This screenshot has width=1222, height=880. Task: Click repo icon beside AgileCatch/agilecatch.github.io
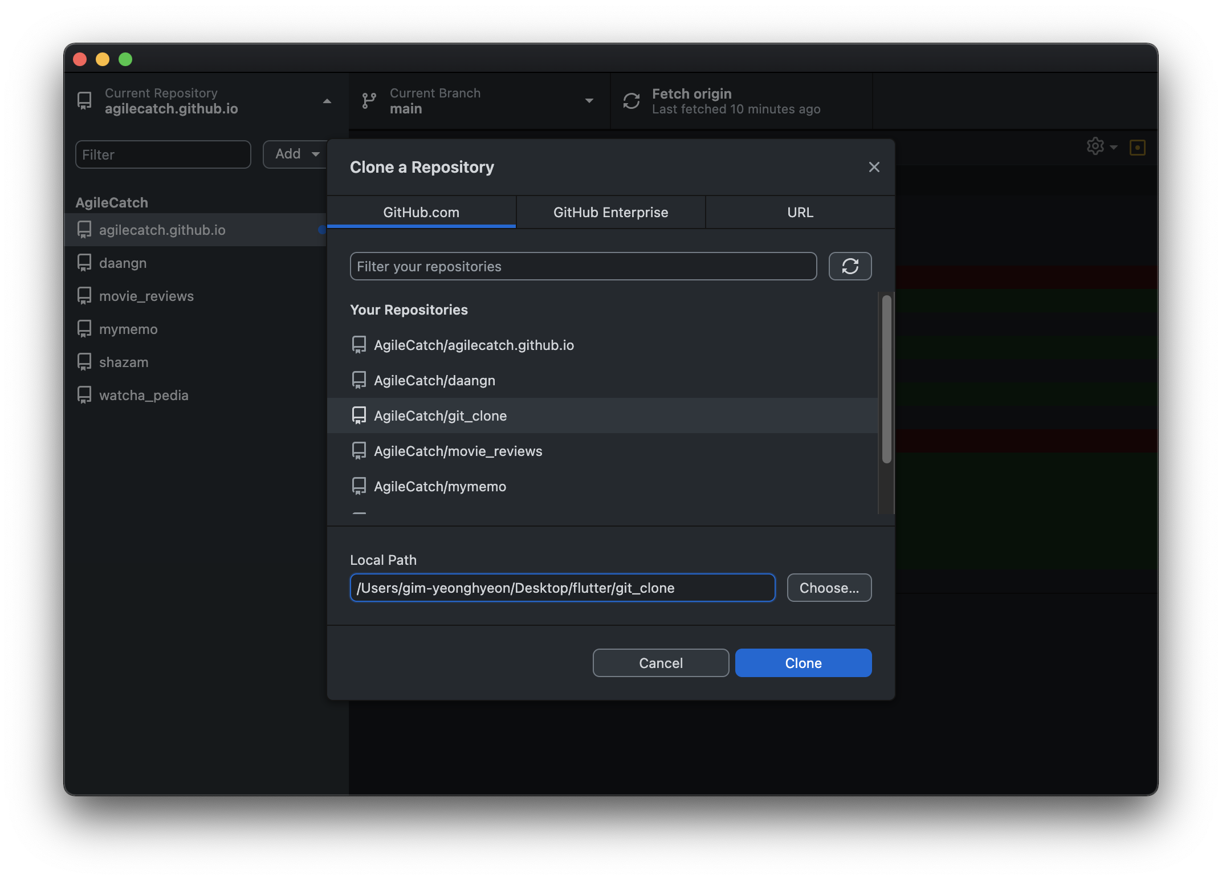pos(359,345)
